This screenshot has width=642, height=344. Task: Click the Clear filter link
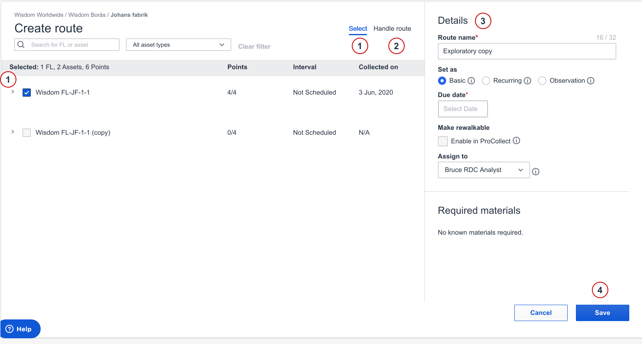tap(255, 47)
